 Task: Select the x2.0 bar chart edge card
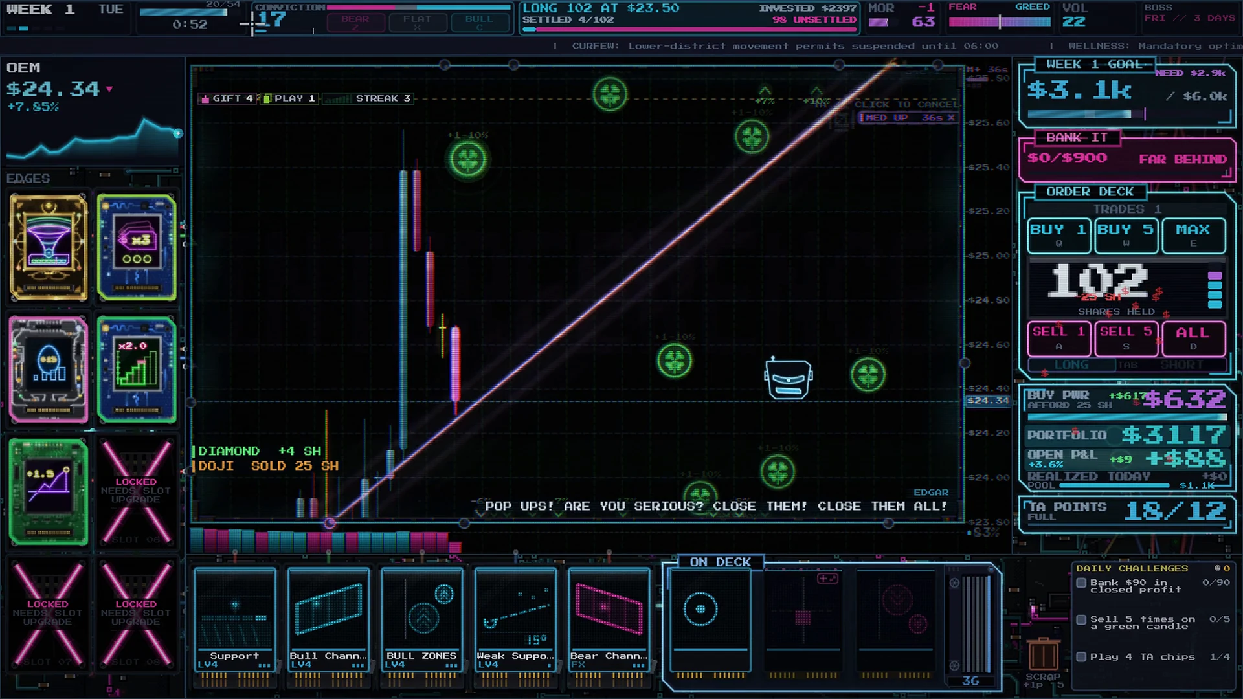pos(137,369)
